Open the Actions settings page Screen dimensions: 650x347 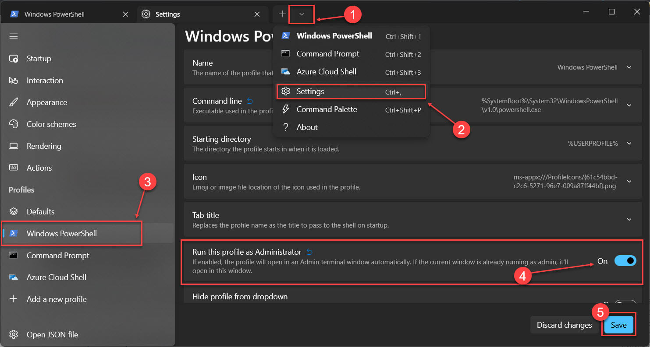(88, 168)
